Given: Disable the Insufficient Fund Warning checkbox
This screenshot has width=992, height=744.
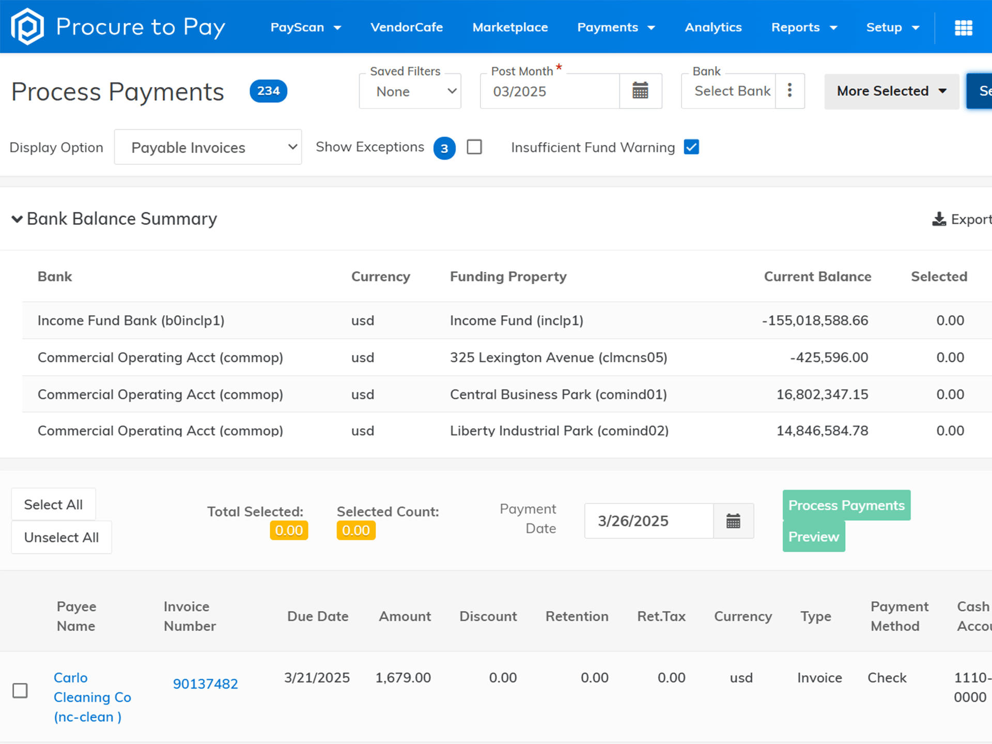Looking at the screenshot, I should [x=691, y=147].
